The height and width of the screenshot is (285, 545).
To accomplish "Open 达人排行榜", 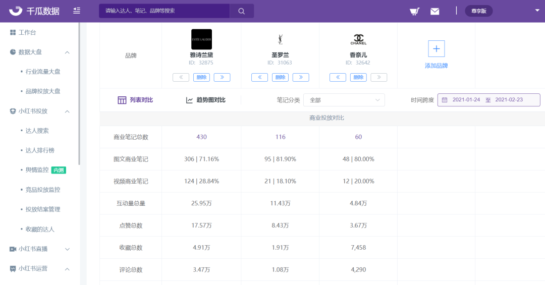I will (x=40, y=150).
